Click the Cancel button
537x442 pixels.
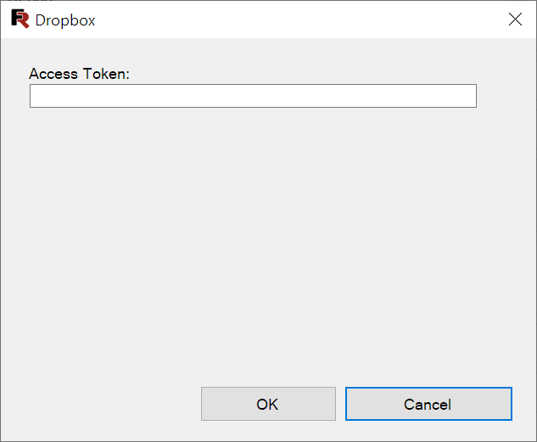(x=428, y=404)
